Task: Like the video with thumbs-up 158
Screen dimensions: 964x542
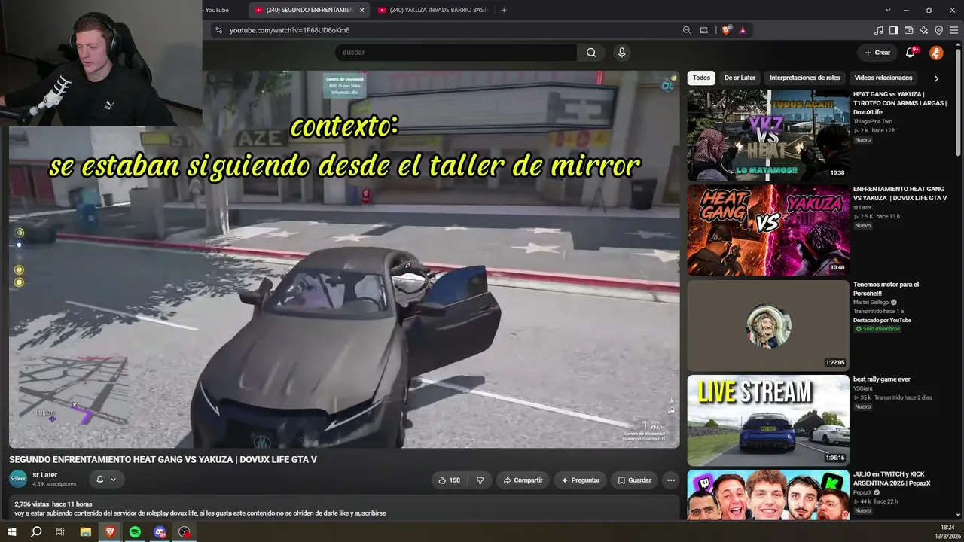Action: (x=449, y=480)
